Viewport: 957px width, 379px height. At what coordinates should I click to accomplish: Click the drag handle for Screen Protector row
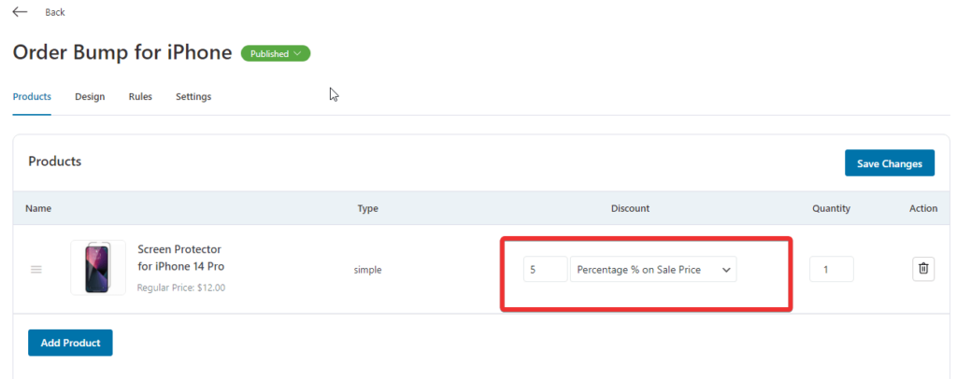[36, 270]
